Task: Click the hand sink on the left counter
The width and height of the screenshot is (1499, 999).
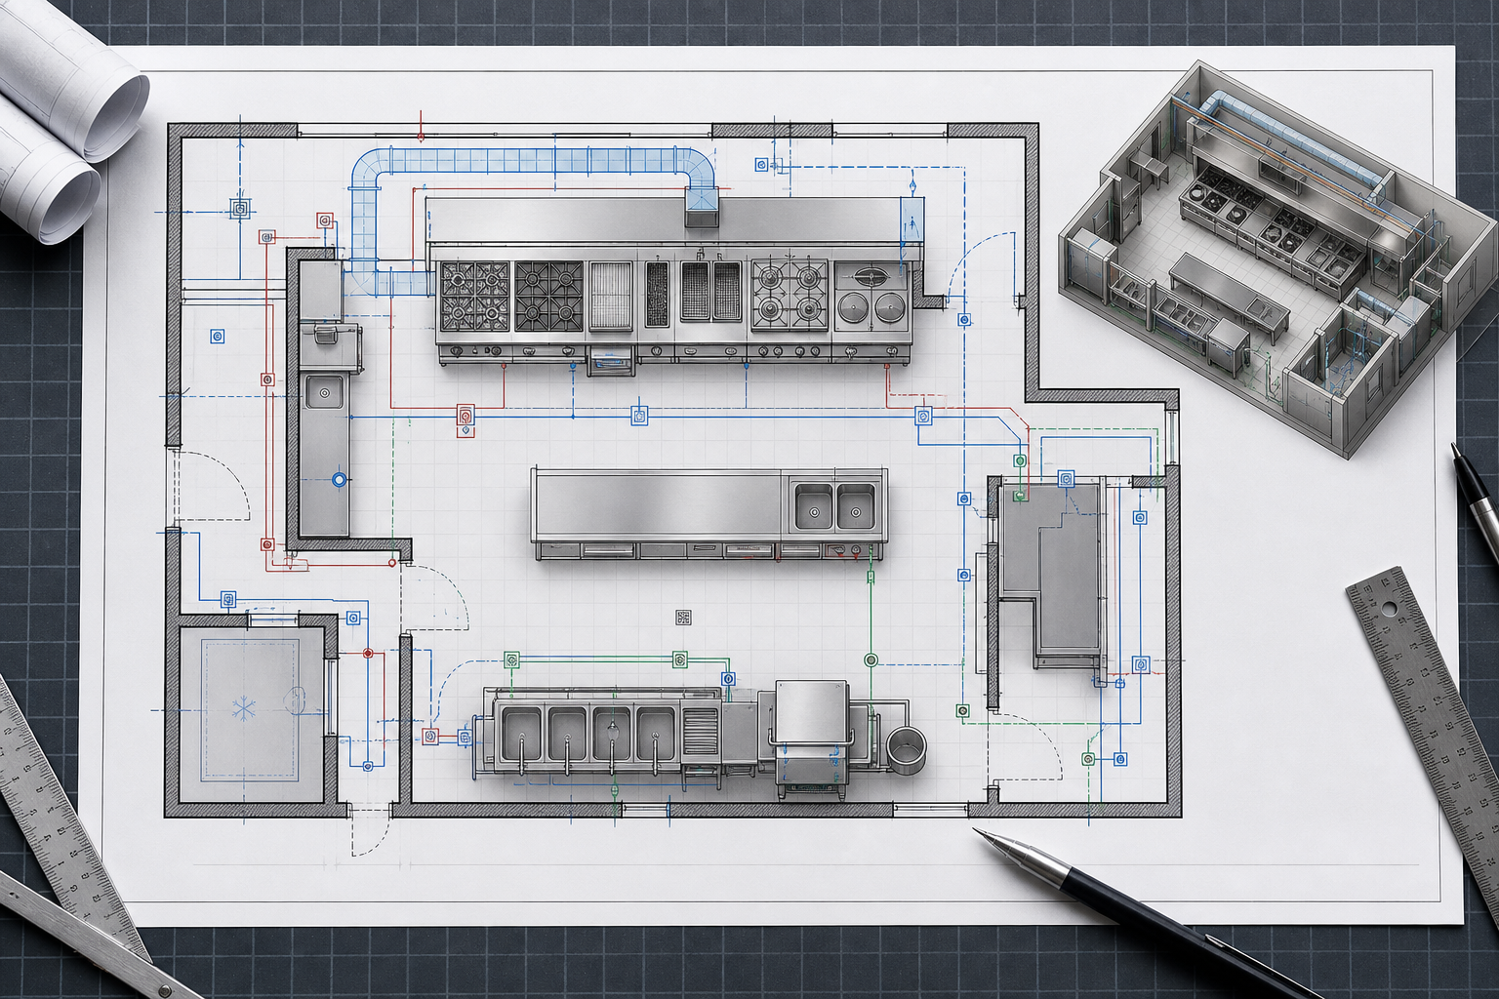Action: pos(324,391)
